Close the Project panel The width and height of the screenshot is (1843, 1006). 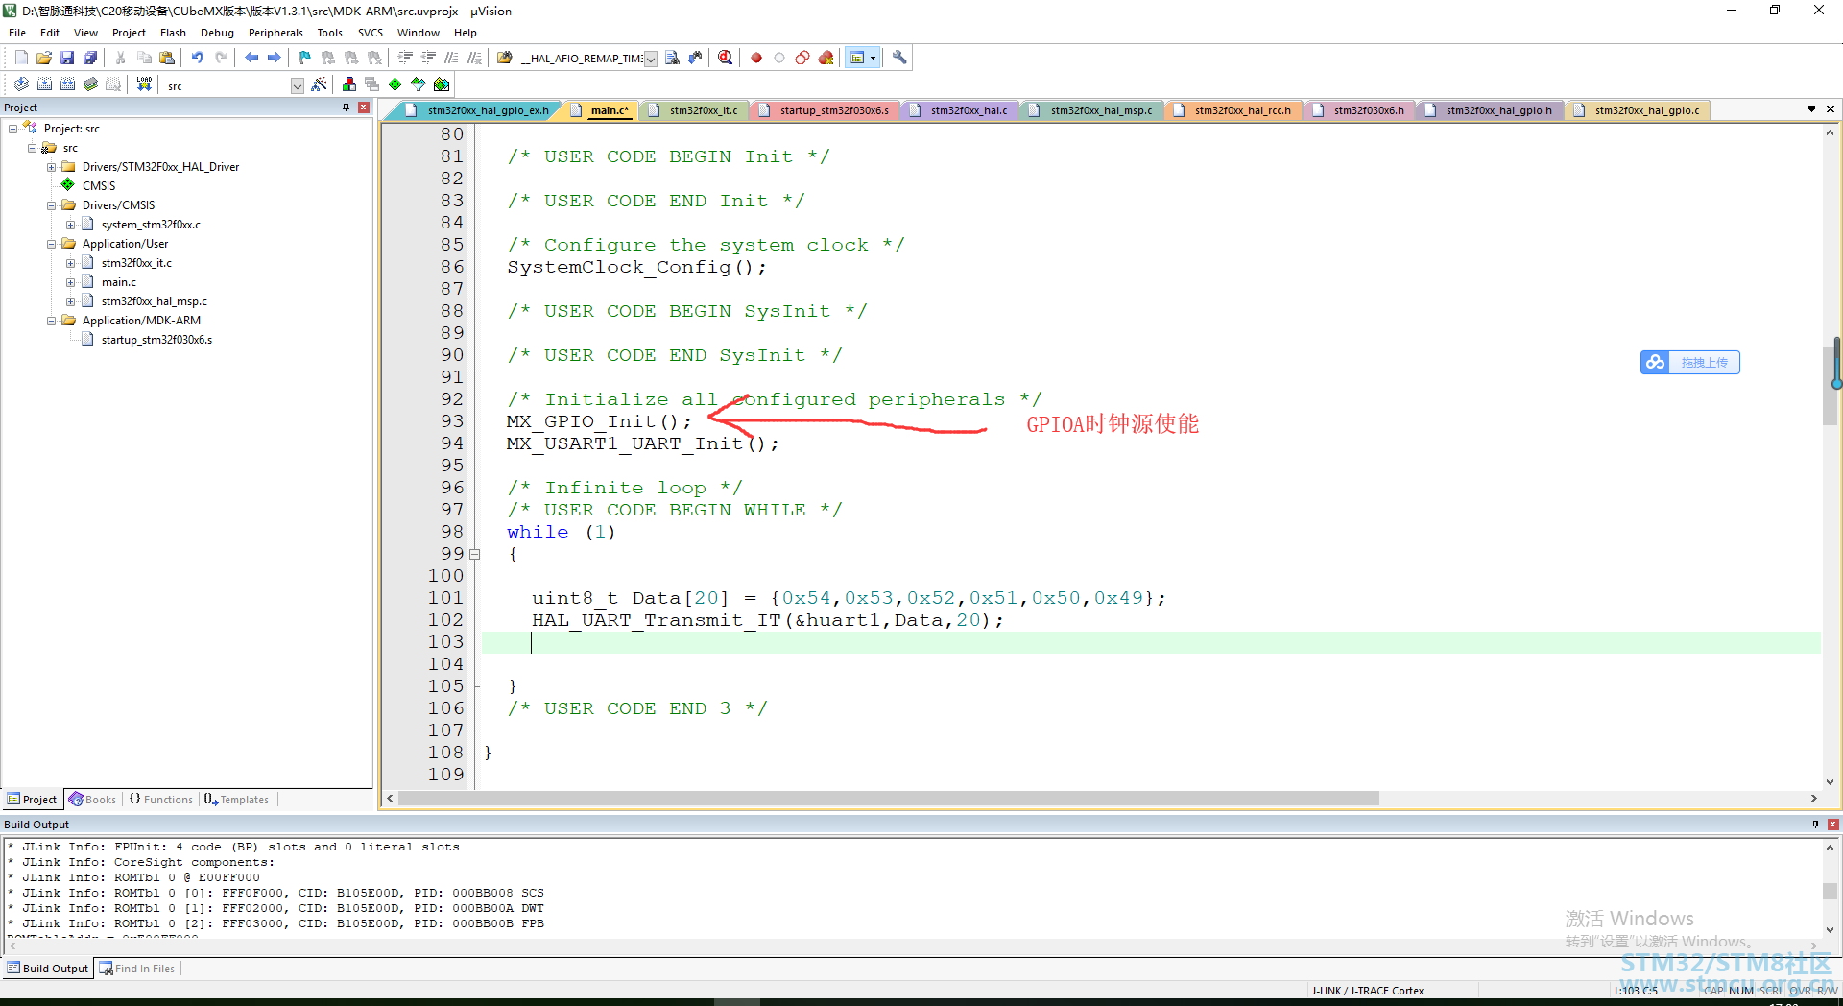click(x=364, y=108)
